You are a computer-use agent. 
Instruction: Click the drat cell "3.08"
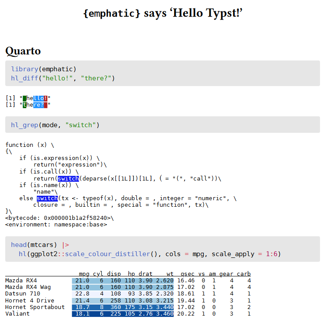145,300
